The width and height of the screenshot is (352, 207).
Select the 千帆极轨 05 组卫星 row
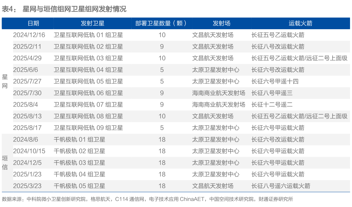click(x=80, y=186)
